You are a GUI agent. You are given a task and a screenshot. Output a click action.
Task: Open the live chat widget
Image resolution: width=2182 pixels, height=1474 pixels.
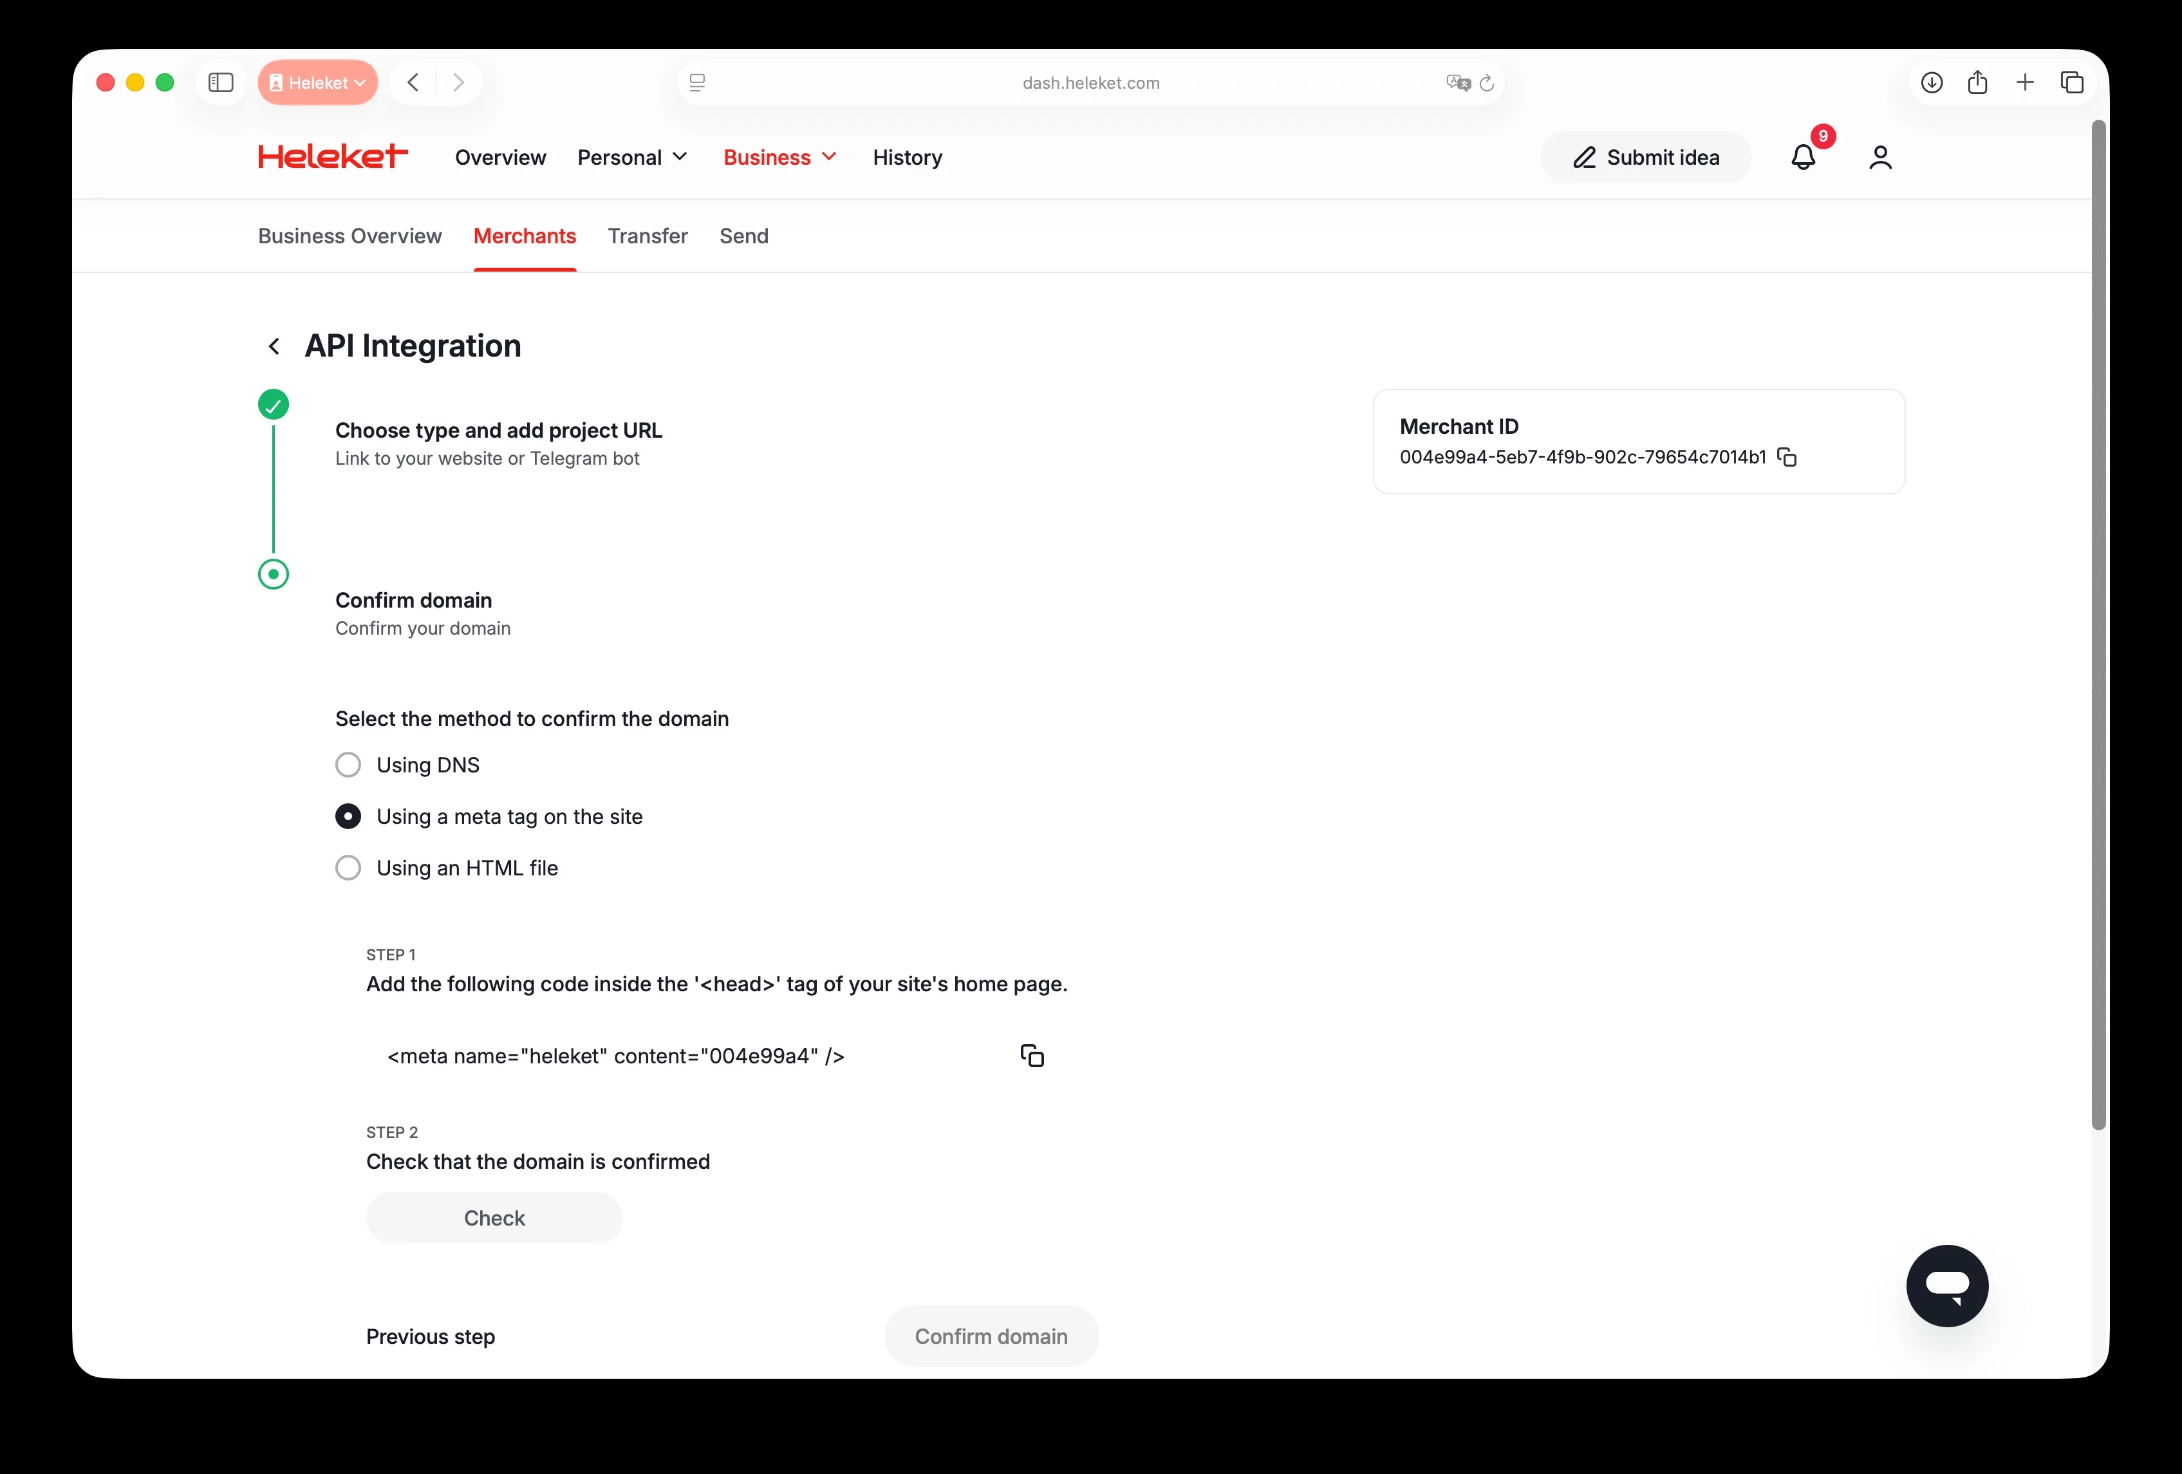[1946, 1285]
